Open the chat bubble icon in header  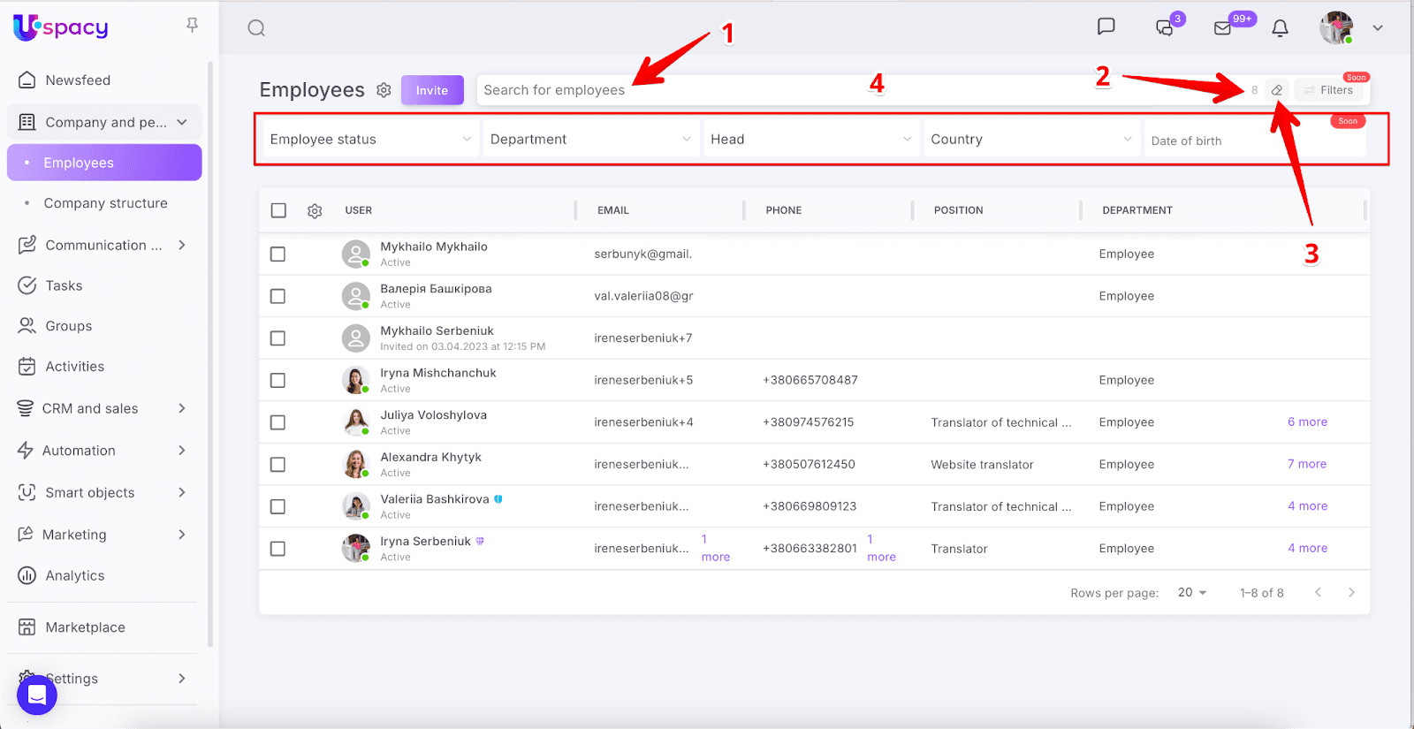[x=1106, y=27]
